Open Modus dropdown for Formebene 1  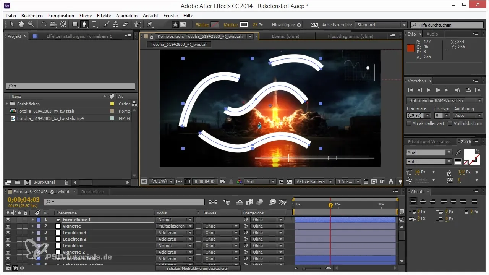tap(175, 220)
